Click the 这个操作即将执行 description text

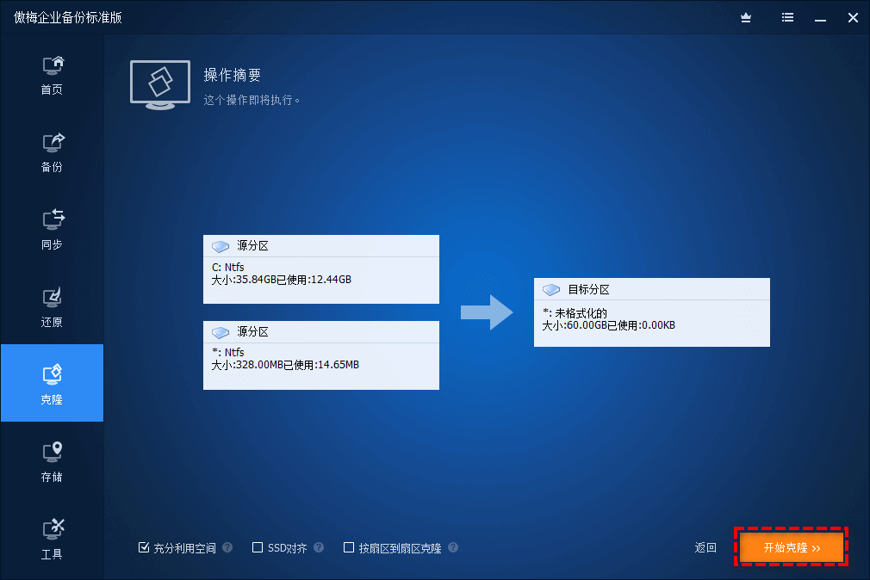coord(252,101)
